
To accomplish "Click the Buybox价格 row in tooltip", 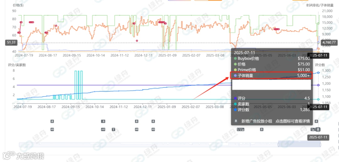I will coord(272,58).
